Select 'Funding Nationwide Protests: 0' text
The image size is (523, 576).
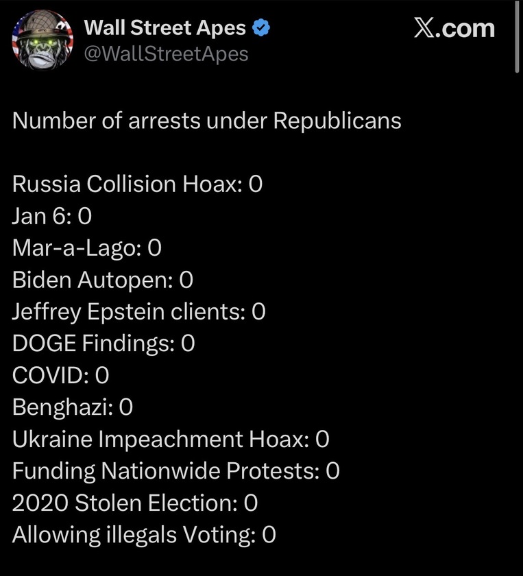176,471
